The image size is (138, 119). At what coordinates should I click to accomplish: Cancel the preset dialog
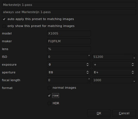click(x=124, y=113)
